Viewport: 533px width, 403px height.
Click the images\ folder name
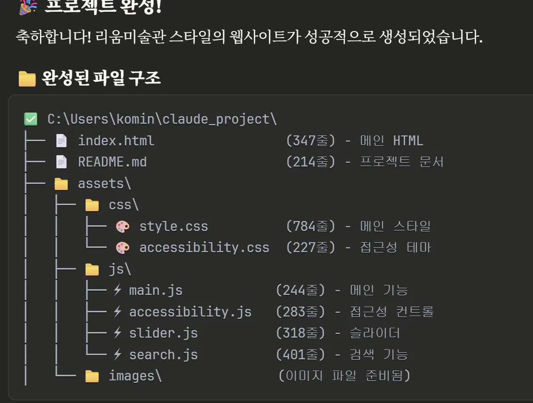point(135,376)
